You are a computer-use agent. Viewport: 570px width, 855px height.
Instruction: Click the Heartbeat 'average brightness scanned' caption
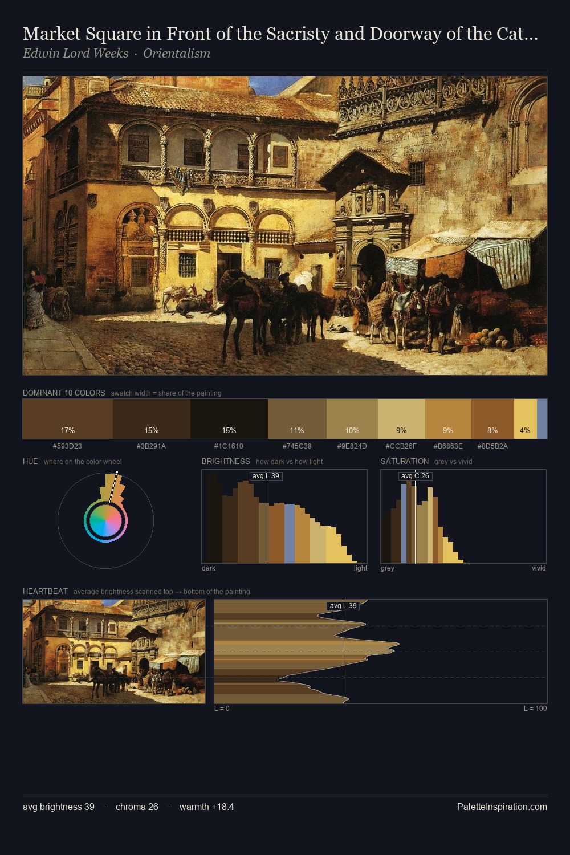[x=162, y=592]
